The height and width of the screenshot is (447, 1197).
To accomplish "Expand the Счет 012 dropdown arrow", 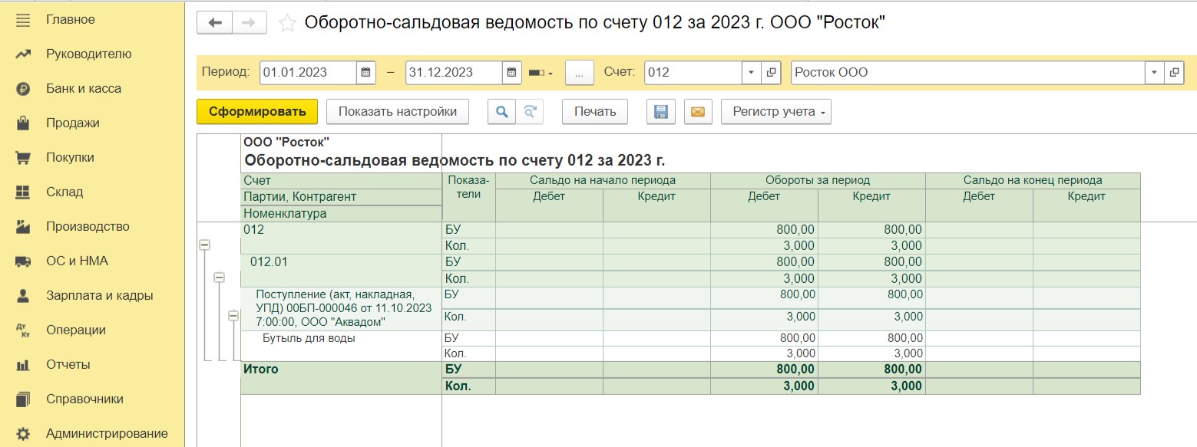I will tap(751, 73).
